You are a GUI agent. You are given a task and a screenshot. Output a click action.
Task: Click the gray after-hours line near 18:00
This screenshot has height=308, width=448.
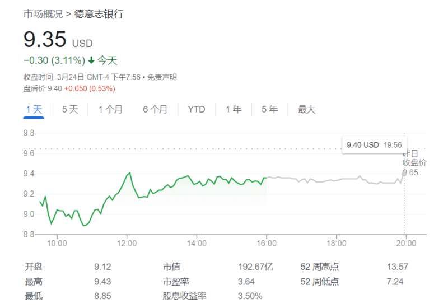(x=337, y=180)
